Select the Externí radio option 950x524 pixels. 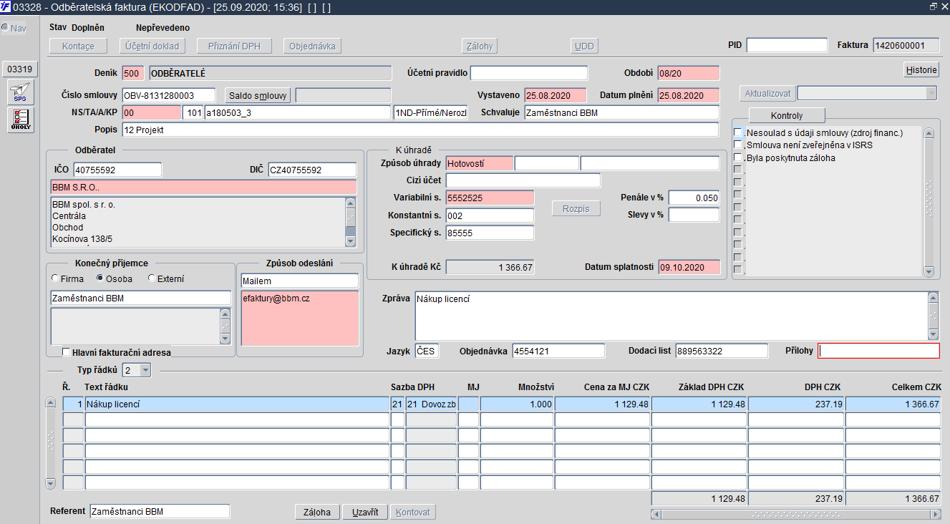(151, 278)
